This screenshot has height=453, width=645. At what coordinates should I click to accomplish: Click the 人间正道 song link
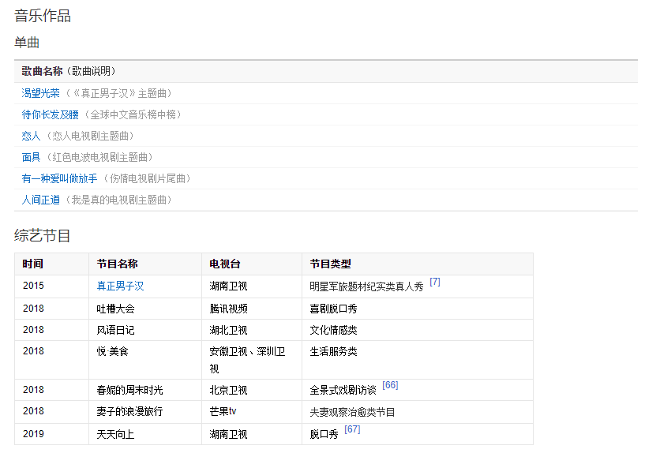pyautogui.click(x=40, y=200)
